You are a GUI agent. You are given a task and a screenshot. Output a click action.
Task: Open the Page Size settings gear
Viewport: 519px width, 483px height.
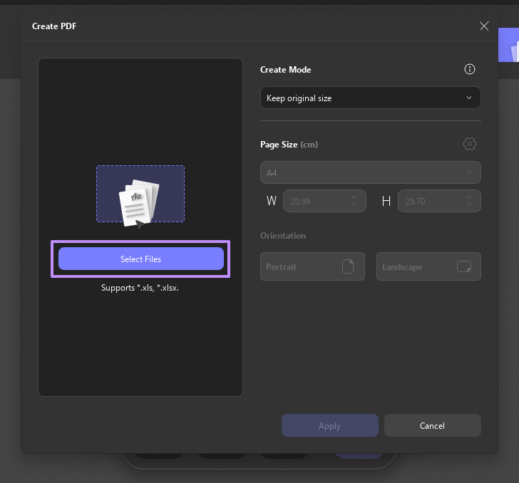click(469, 144)
